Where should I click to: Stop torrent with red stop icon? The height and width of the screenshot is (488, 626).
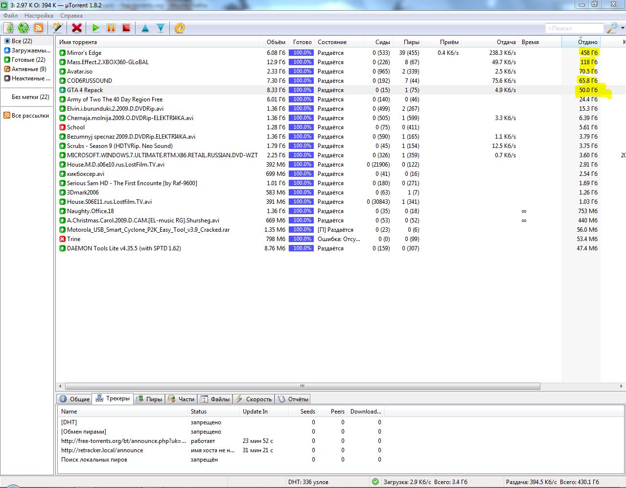[126, 28]
